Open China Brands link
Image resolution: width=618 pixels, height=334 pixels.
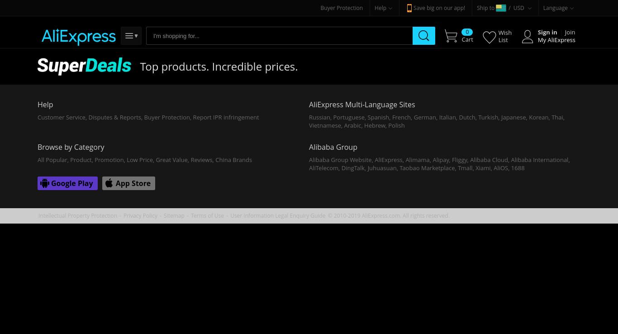click(x=233, y=160)
